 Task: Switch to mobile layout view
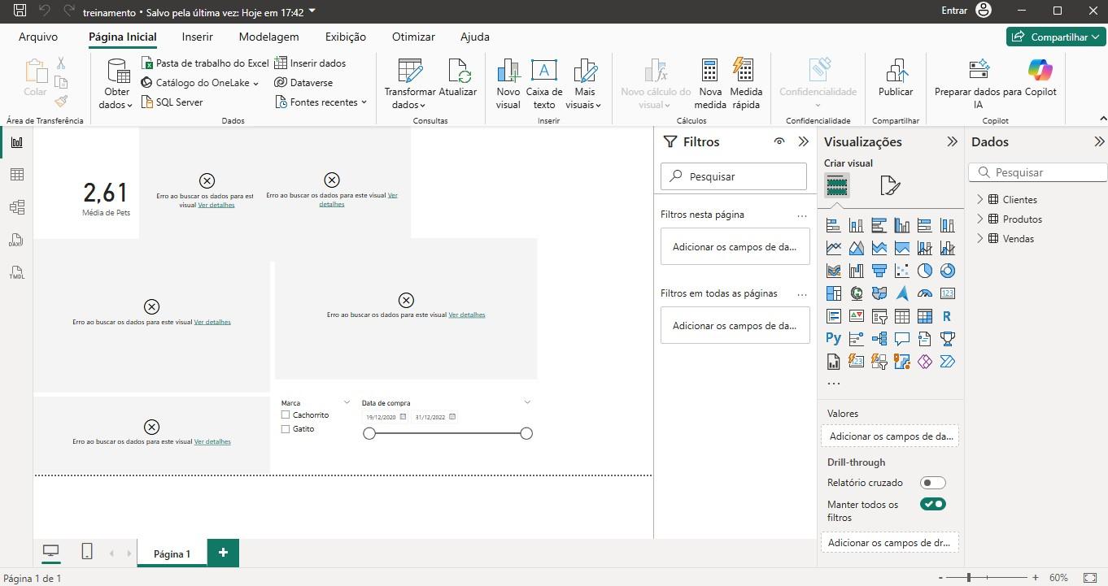pos(87,552)
